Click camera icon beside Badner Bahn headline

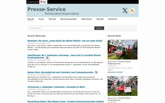[96, 73]
